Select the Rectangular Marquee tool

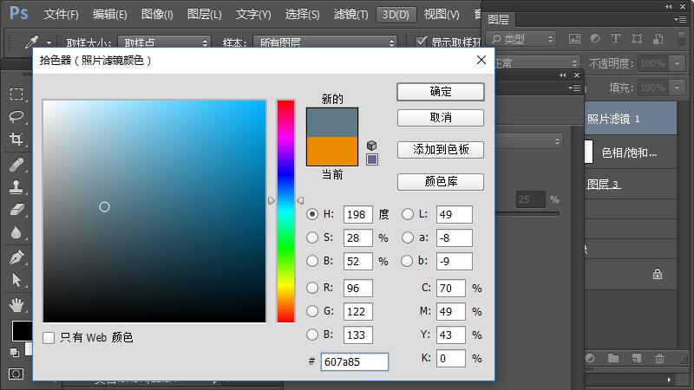point(16,94)
